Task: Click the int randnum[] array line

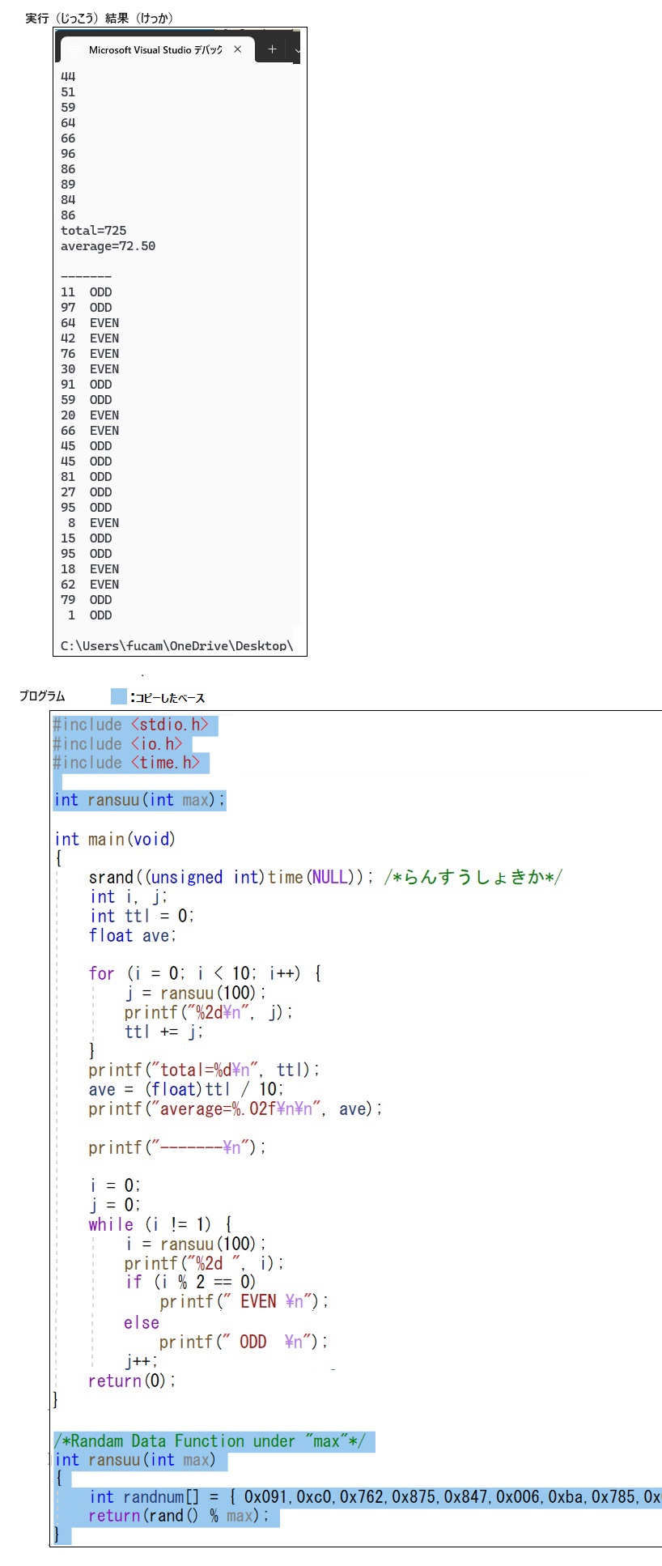Action: click(372, 1496)
